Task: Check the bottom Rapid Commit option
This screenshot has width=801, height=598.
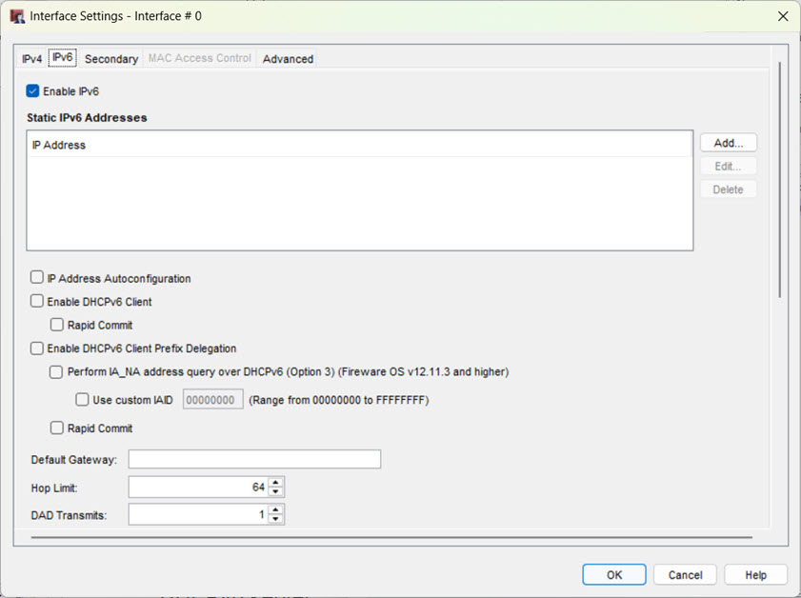Action: tap(55, 429)
